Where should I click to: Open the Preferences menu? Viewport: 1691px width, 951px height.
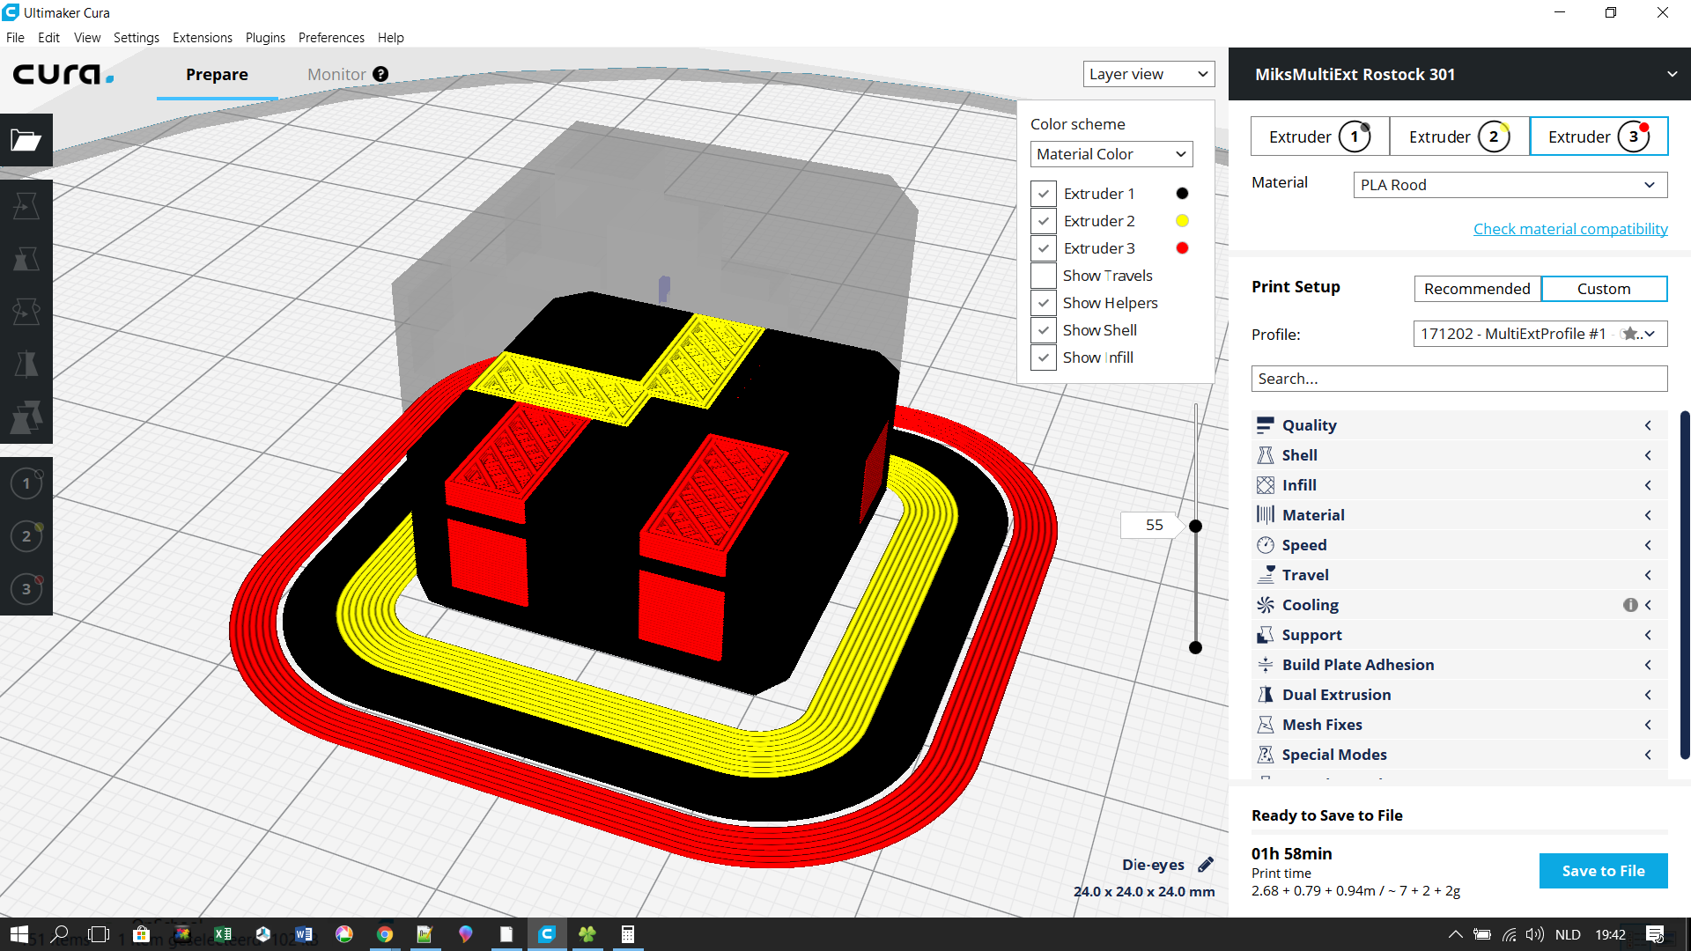click(331, 38)
